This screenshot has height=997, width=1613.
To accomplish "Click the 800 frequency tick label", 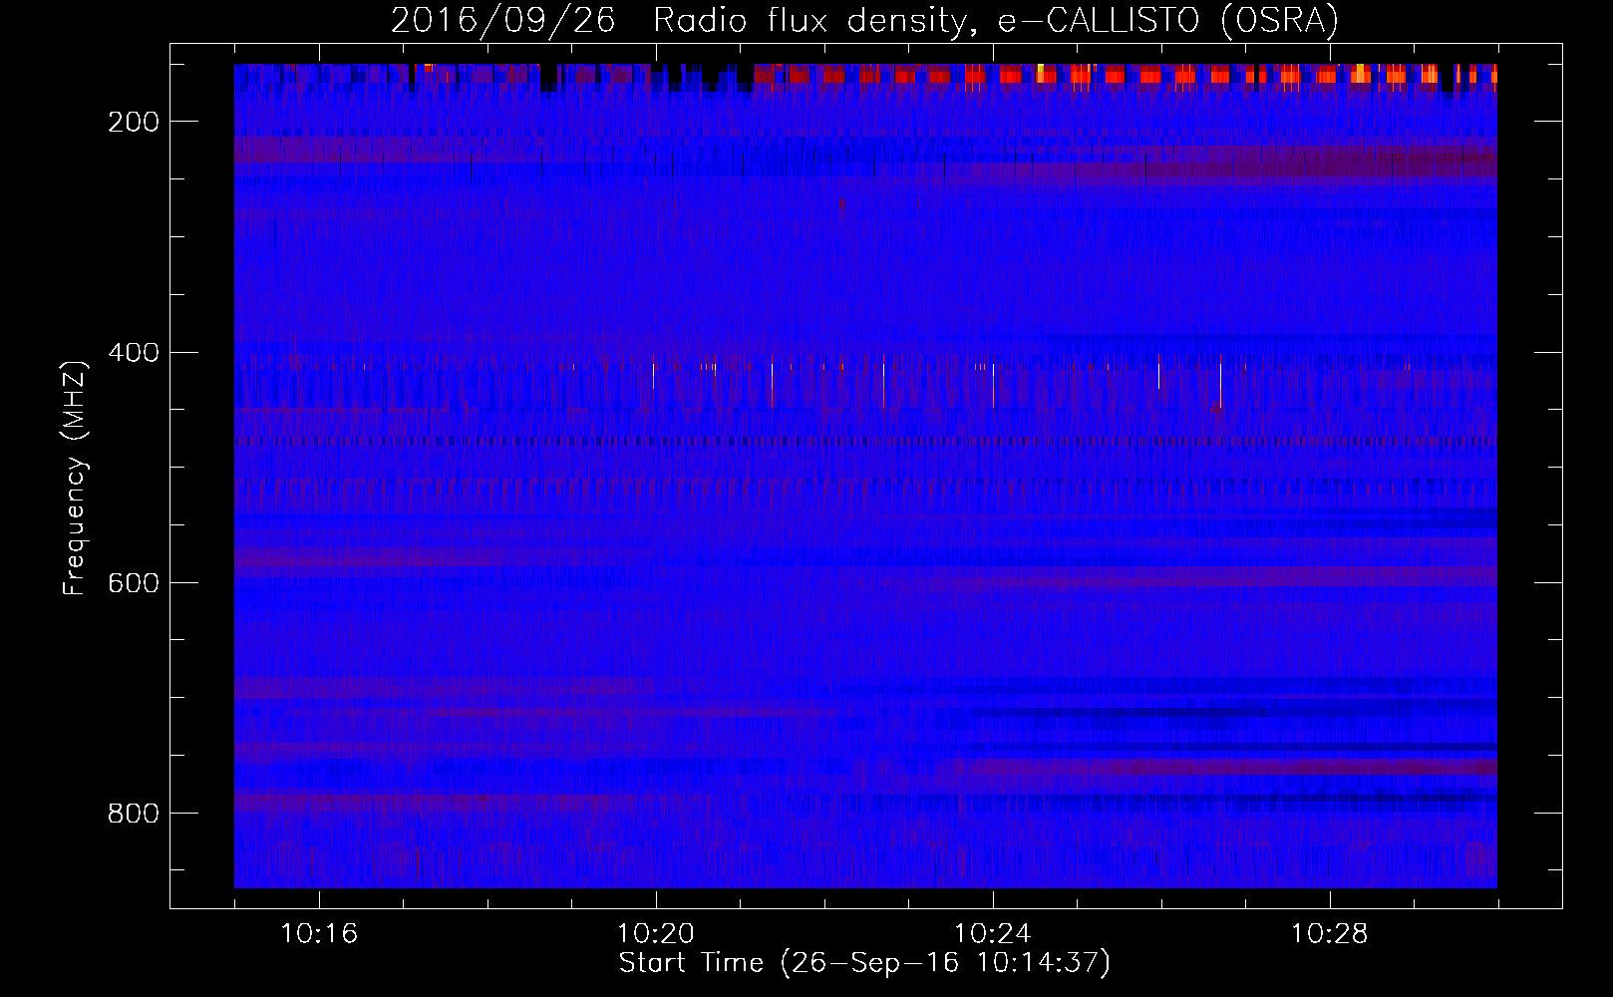I will 134,813.
